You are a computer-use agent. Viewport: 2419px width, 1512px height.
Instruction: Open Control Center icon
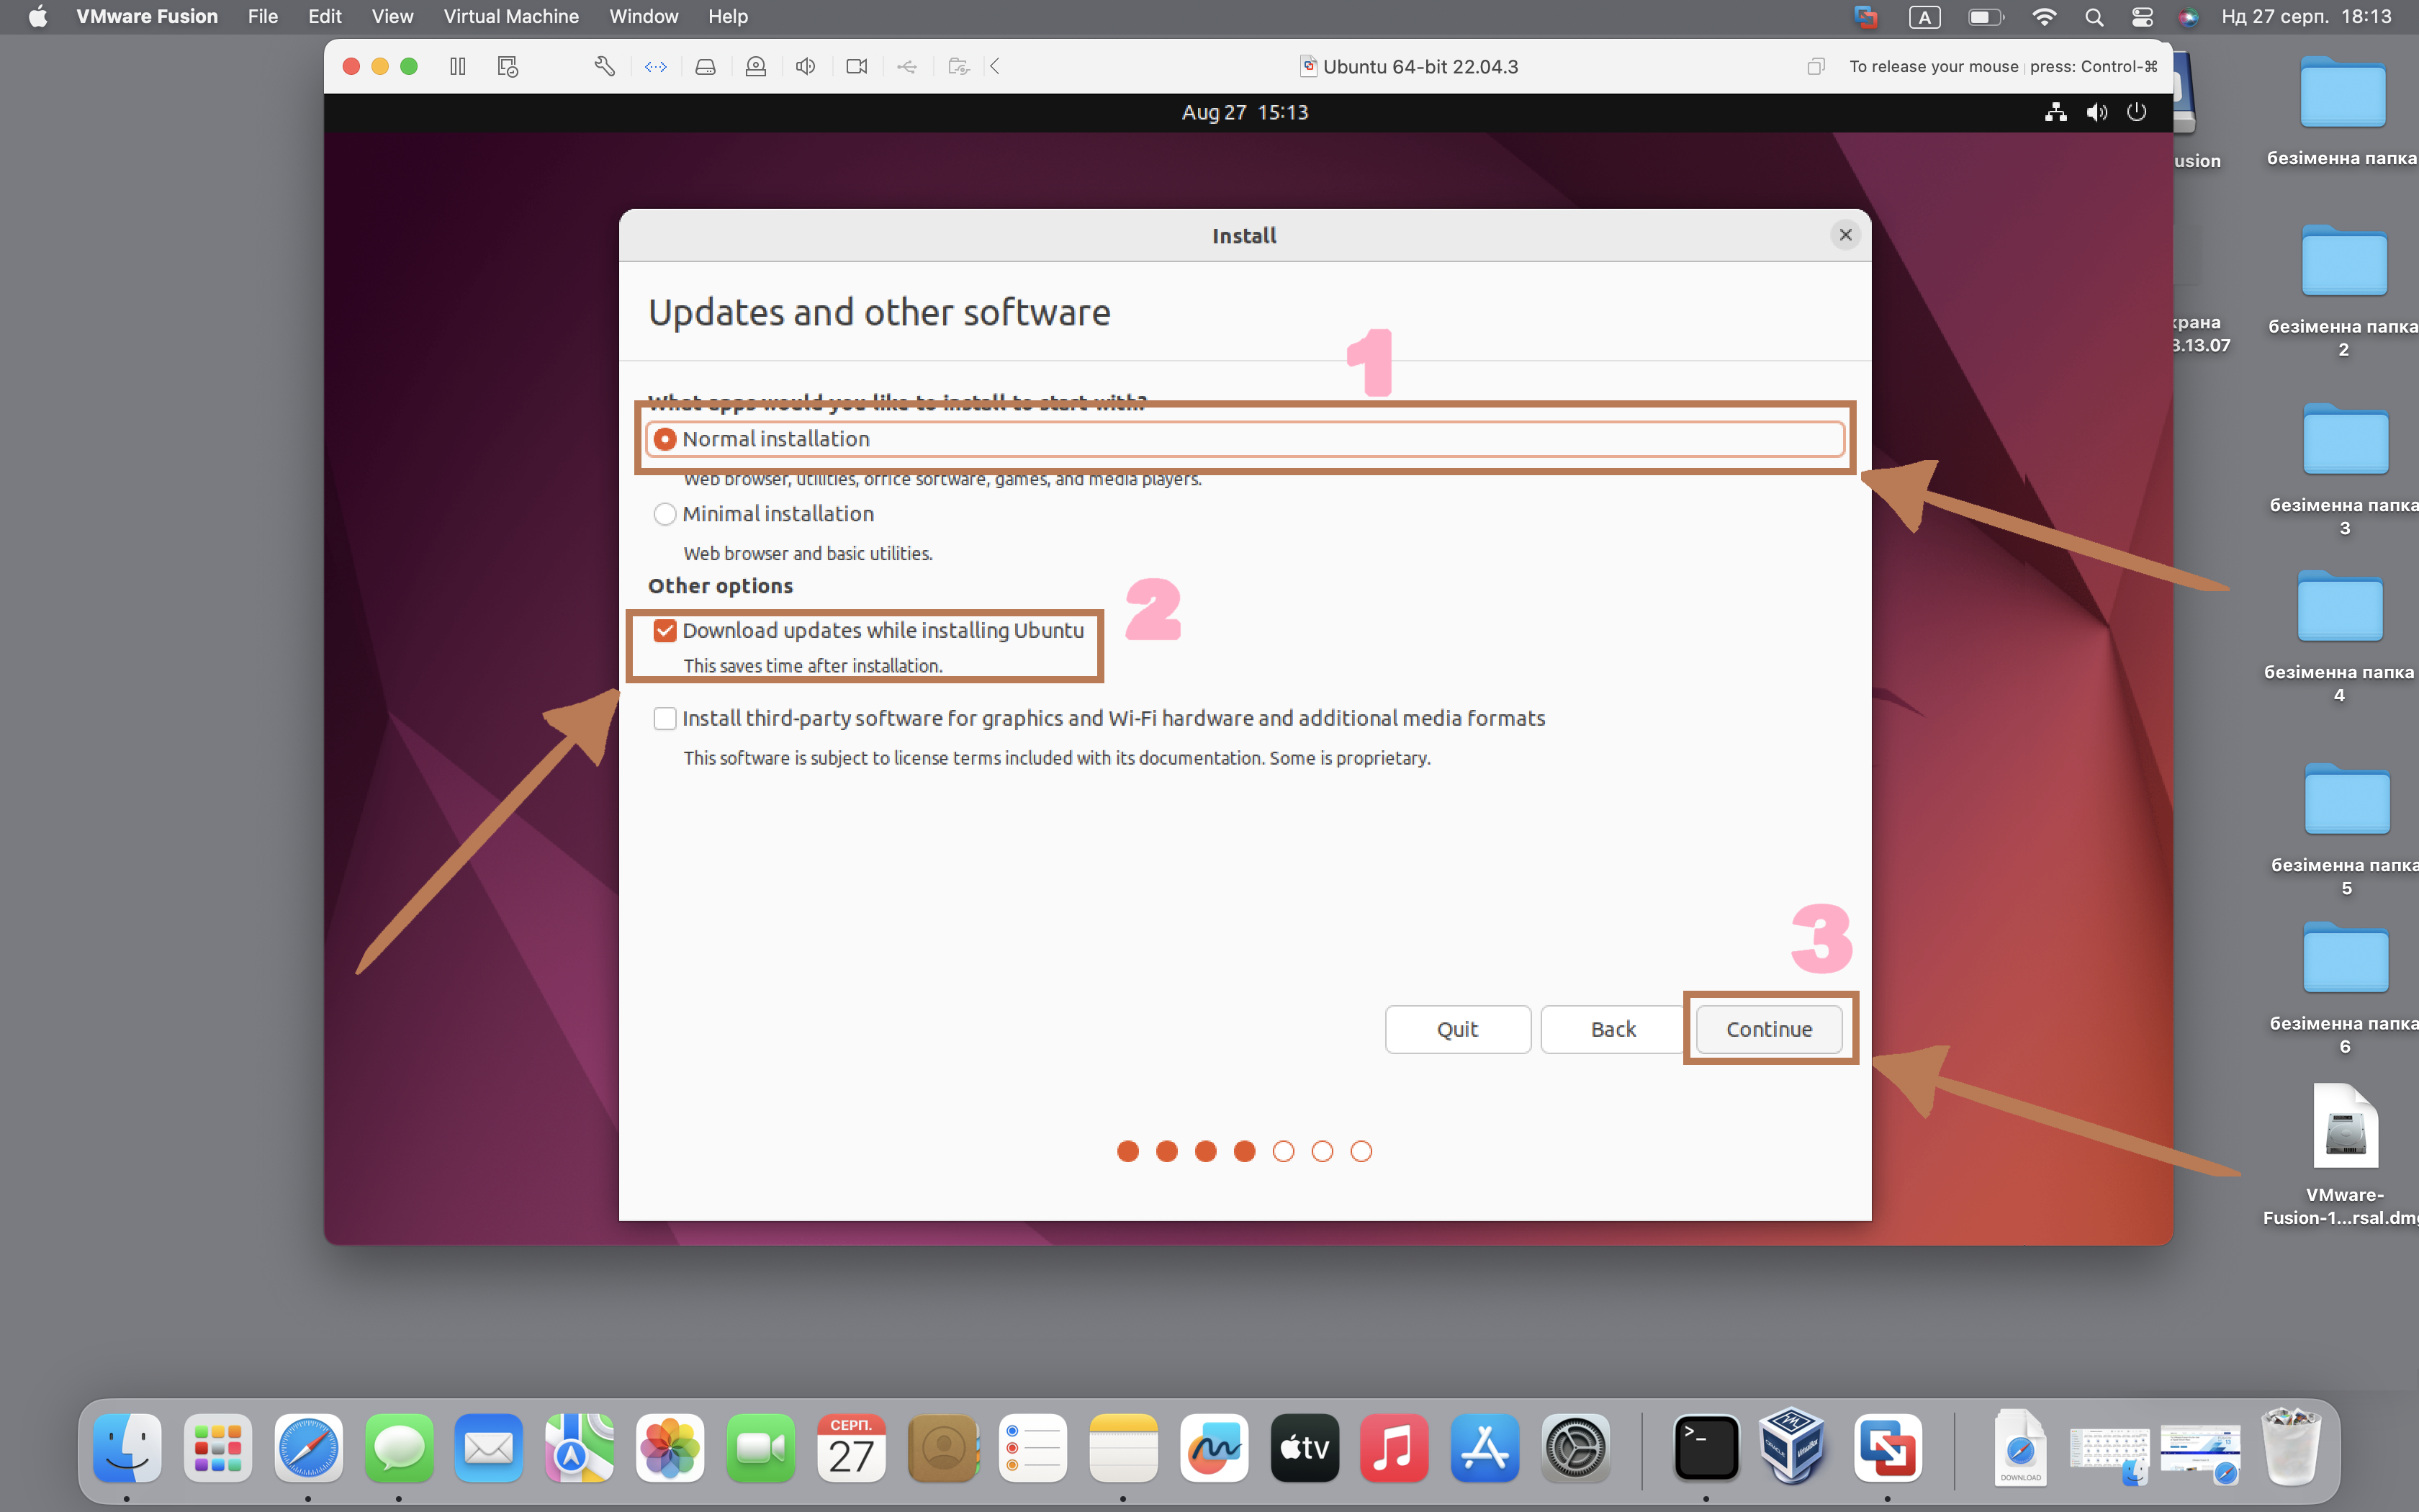point(2142,17)
